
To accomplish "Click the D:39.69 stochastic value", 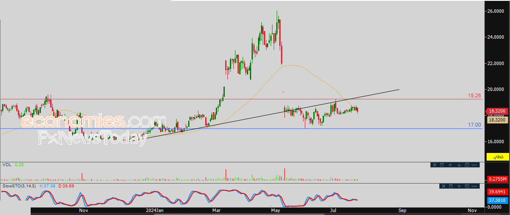I will (x=66, y=186).
